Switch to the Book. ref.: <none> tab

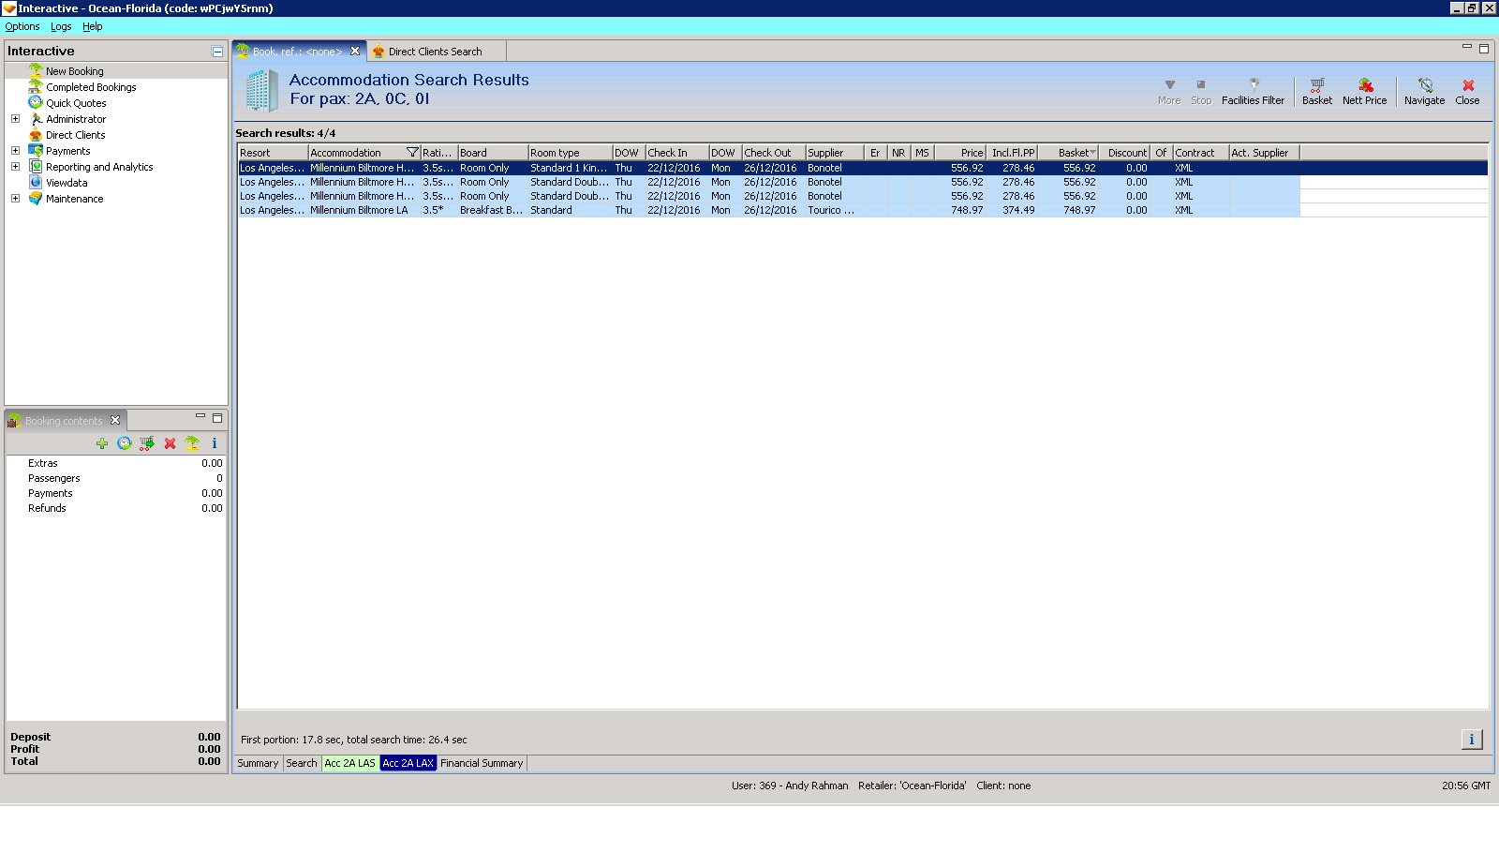click(297, 52)
